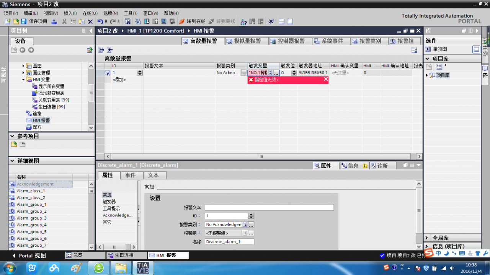Click the accessible devices icon
This screenshot has height=275, width=490.
pos(243,21)
